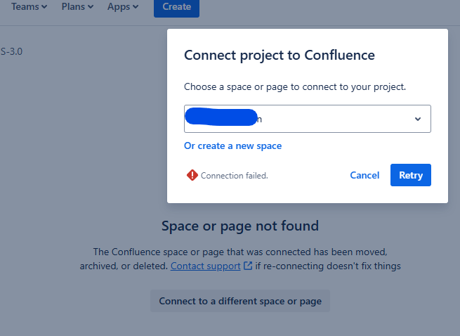Click the 'Space or page not found' heading
Screen dimensions: 460x336
[x=240, y=226]
